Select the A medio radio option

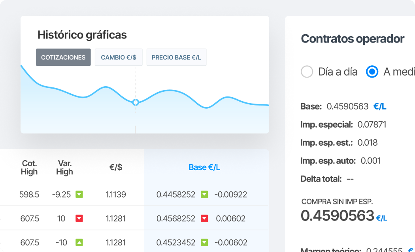[372, 72]
